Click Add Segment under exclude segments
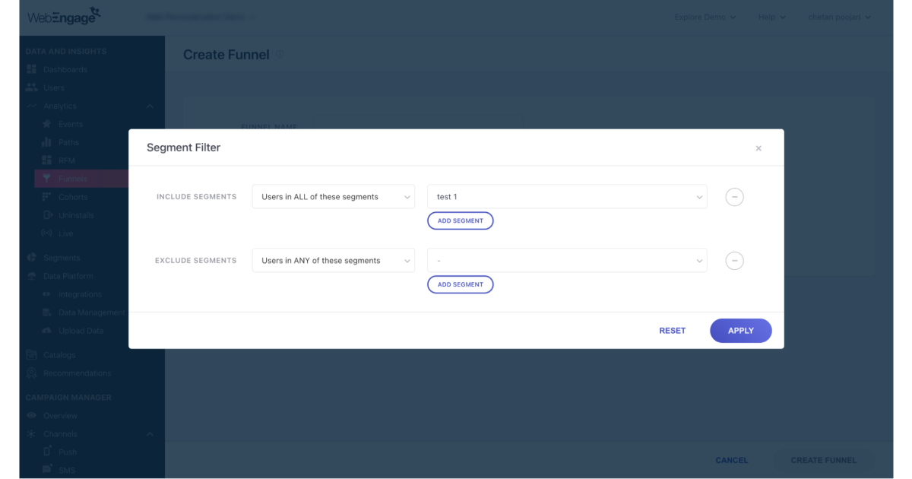Viewport: 912px width, 479px height. pyautogui.click(x=460, y=284)
